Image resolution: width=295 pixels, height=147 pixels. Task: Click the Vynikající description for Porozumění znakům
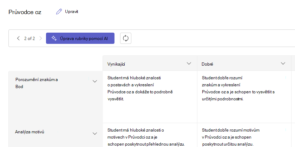tap(140, 88)
